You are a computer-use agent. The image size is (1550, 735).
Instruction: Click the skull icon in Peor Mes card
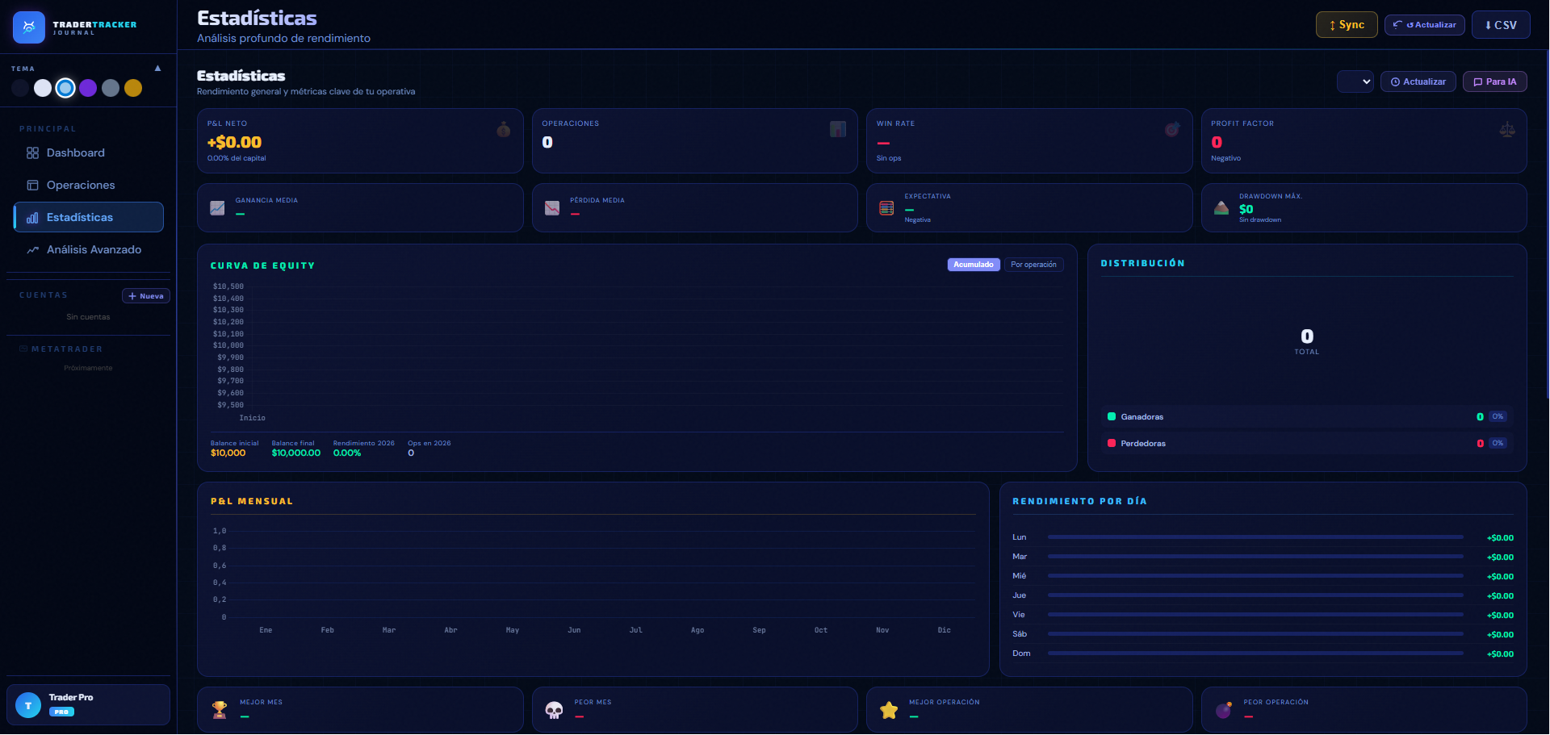click(554, 710)
